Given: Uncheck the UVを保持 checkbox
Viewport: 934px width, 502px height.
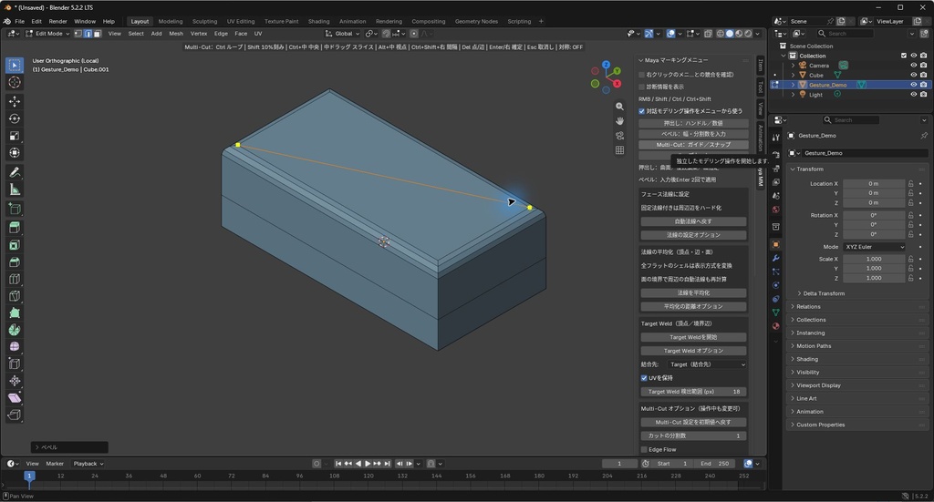Looking at the screenshot, I should (x=644, y=378).
